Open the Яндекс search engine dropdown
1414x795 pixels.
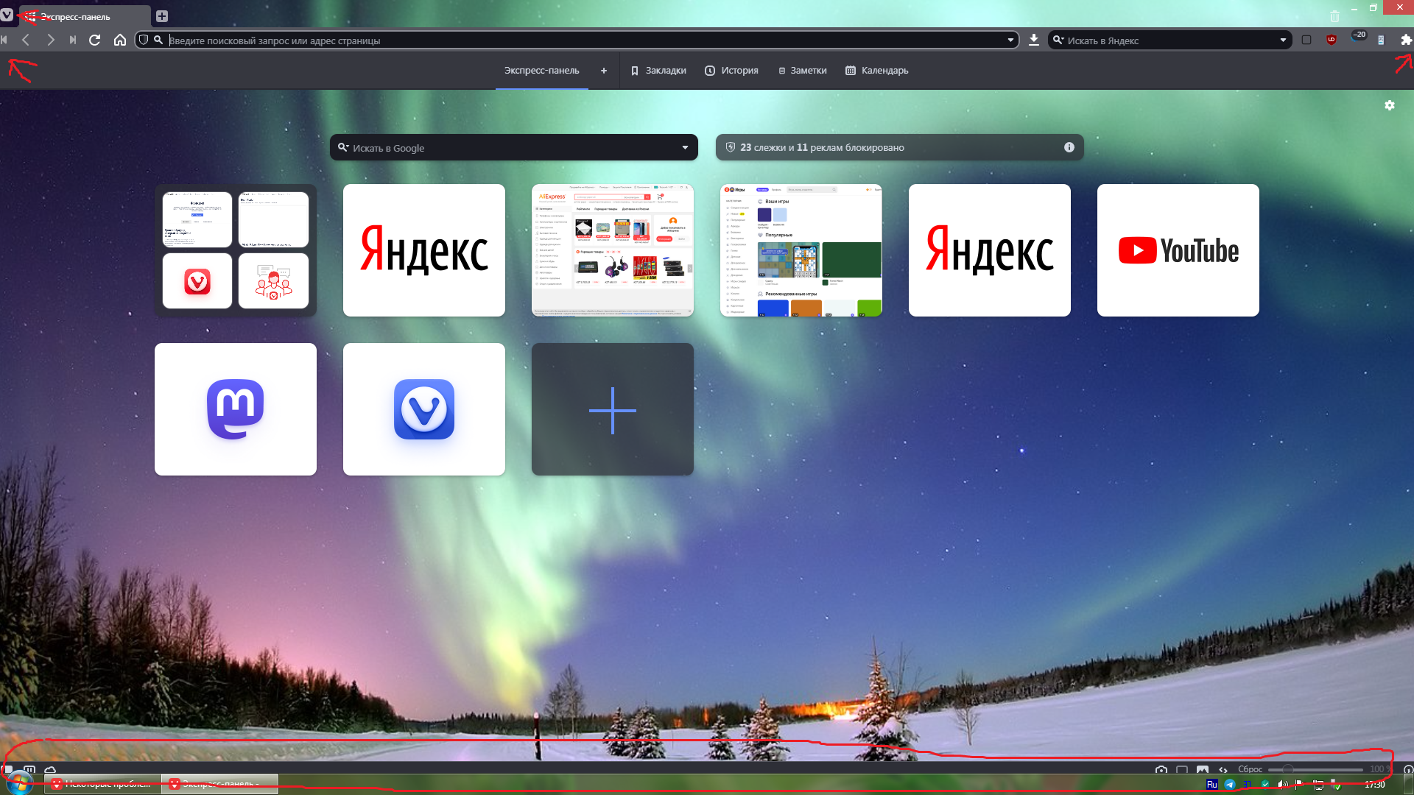[1284, 40]
